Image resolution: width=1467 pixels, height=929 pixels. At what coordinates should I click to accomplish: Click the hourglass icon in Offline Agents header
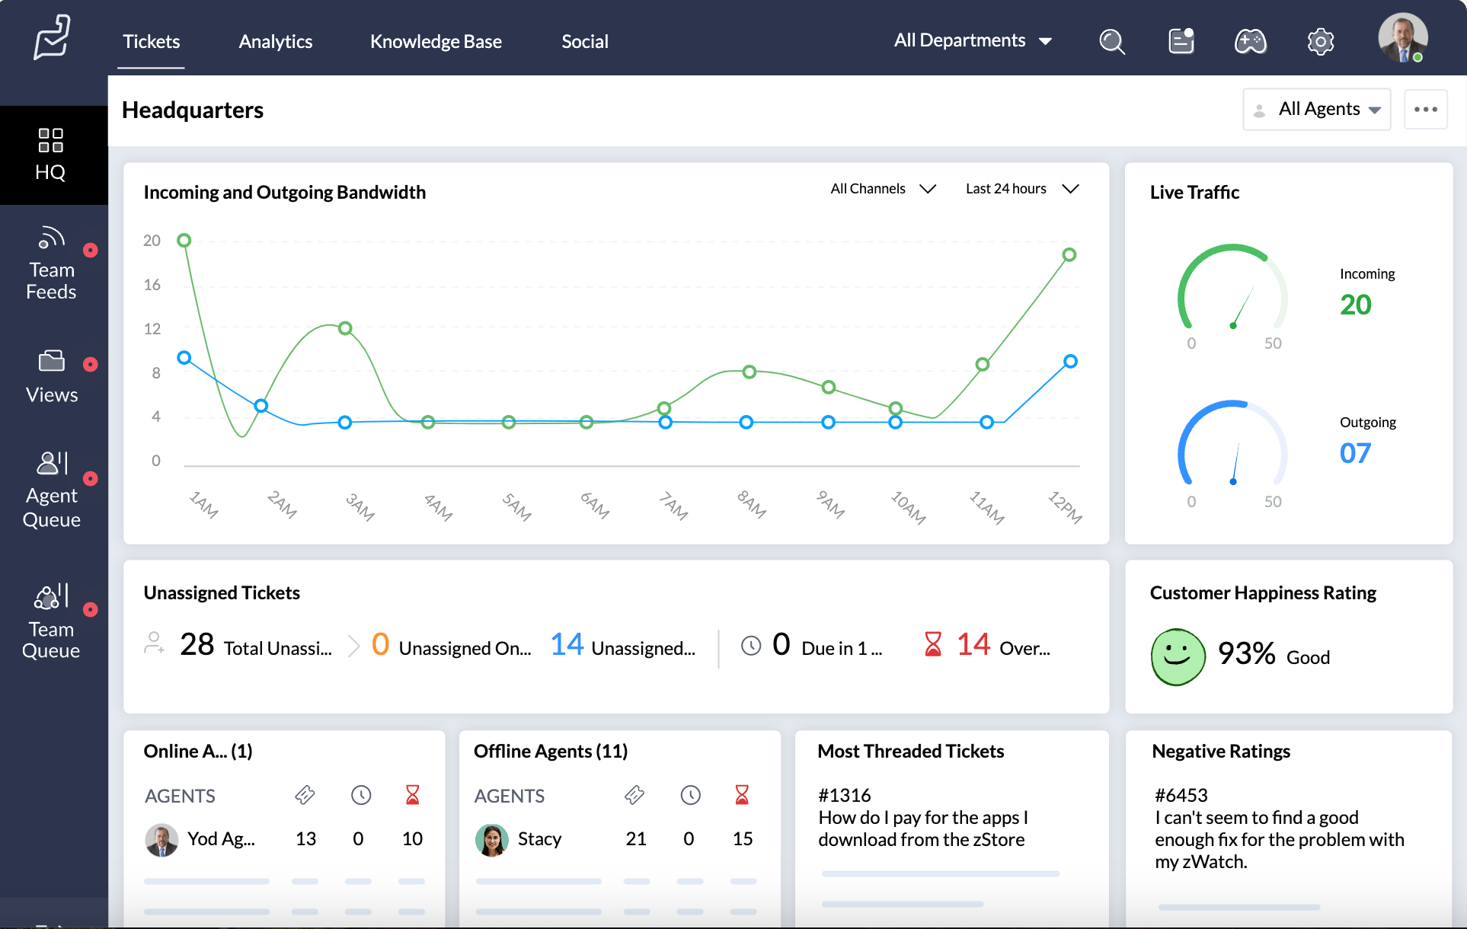742,795
